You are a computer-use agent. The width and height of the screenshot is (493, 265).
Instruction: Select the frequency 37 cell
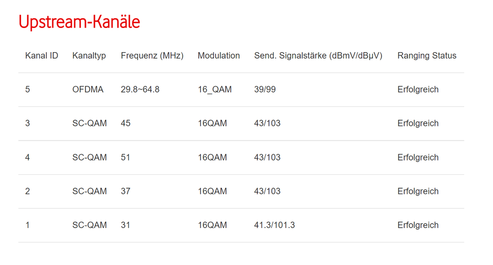coord(126,191)
